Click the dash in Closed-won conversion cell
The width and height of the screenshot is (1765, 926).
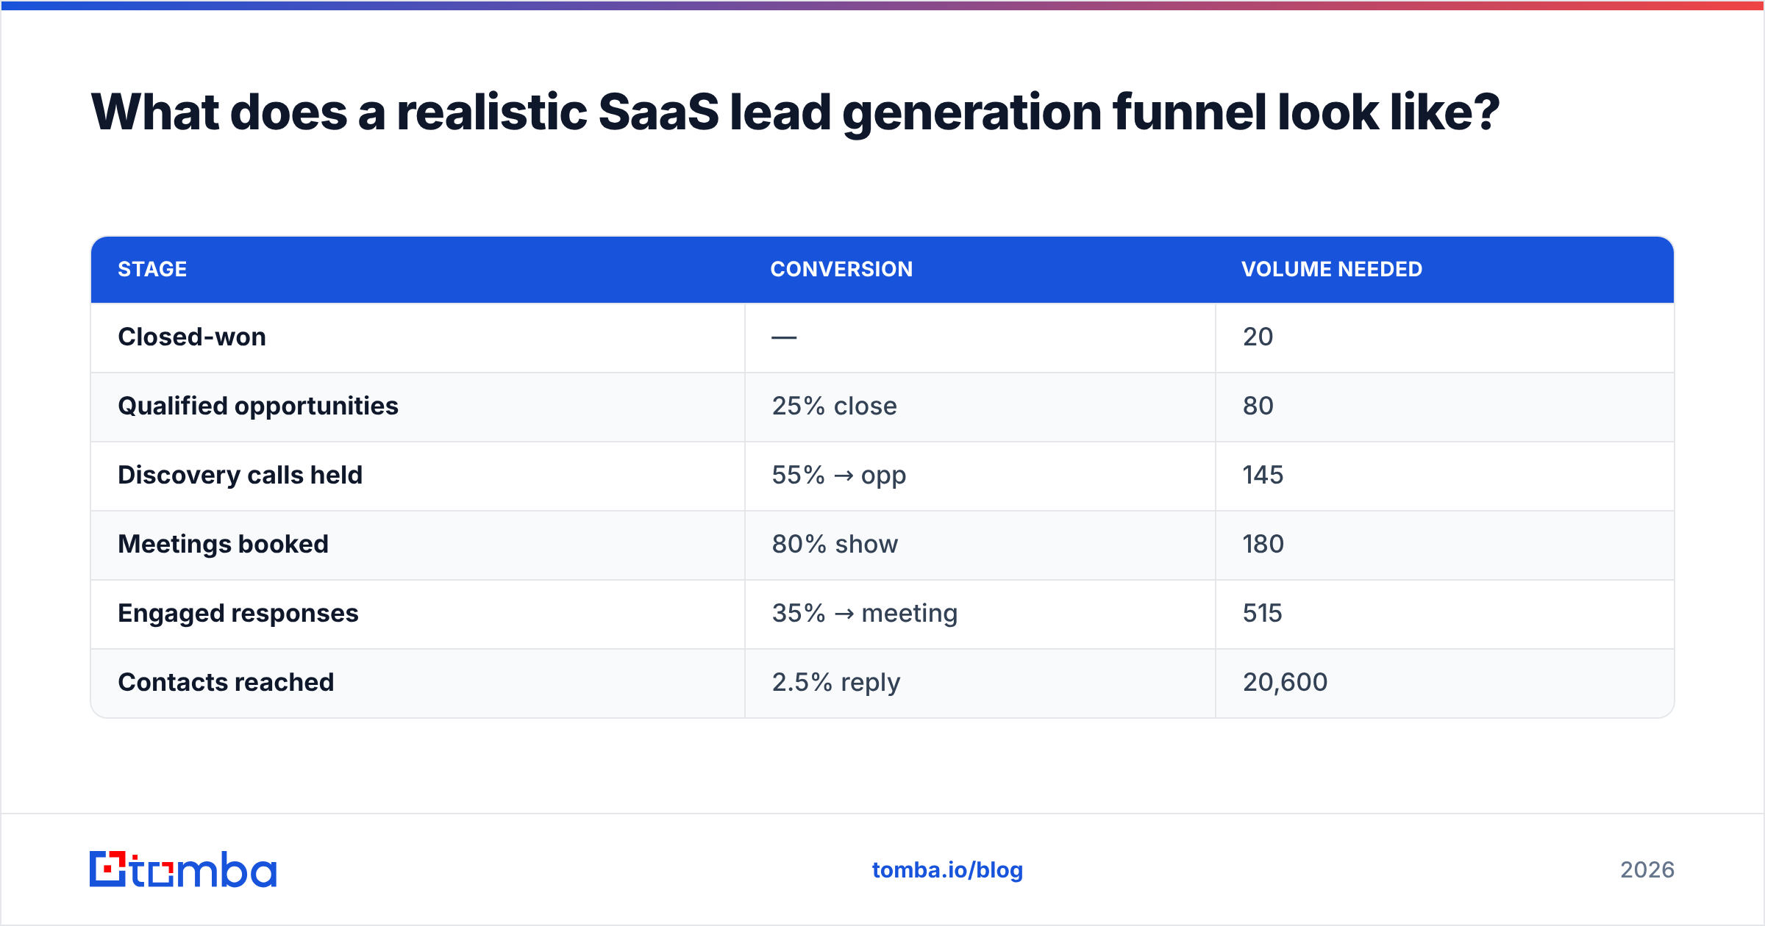point(784,337)
